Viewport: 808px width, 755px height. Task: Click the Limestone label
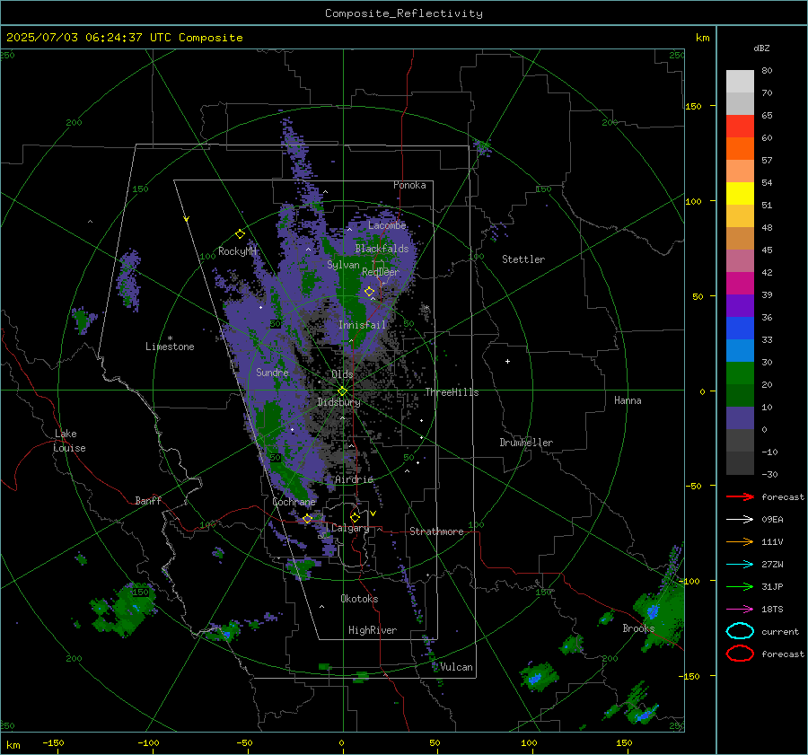click(170, 347)
